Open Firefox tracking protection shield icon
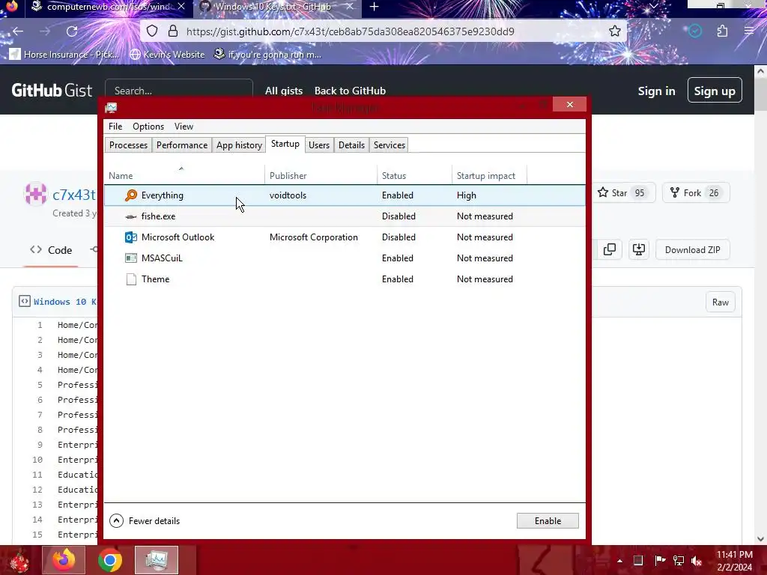The height and width of the screenshot is (575, 767). click(152, 31)
